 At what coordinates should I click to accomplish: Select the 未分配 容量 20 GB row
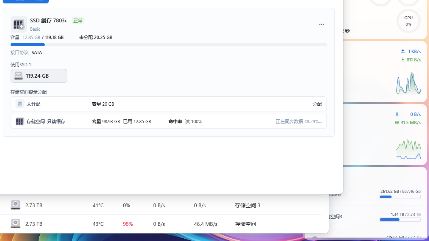(169, 104)
